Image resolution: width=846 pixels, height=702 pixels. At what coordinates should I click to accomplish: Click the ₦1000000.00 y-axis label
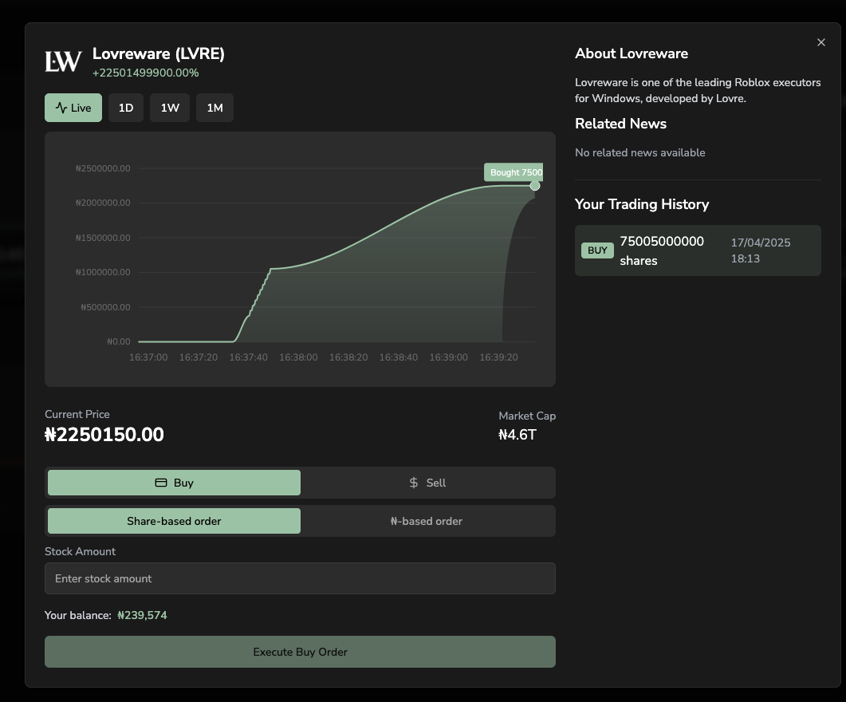(103, 272)
